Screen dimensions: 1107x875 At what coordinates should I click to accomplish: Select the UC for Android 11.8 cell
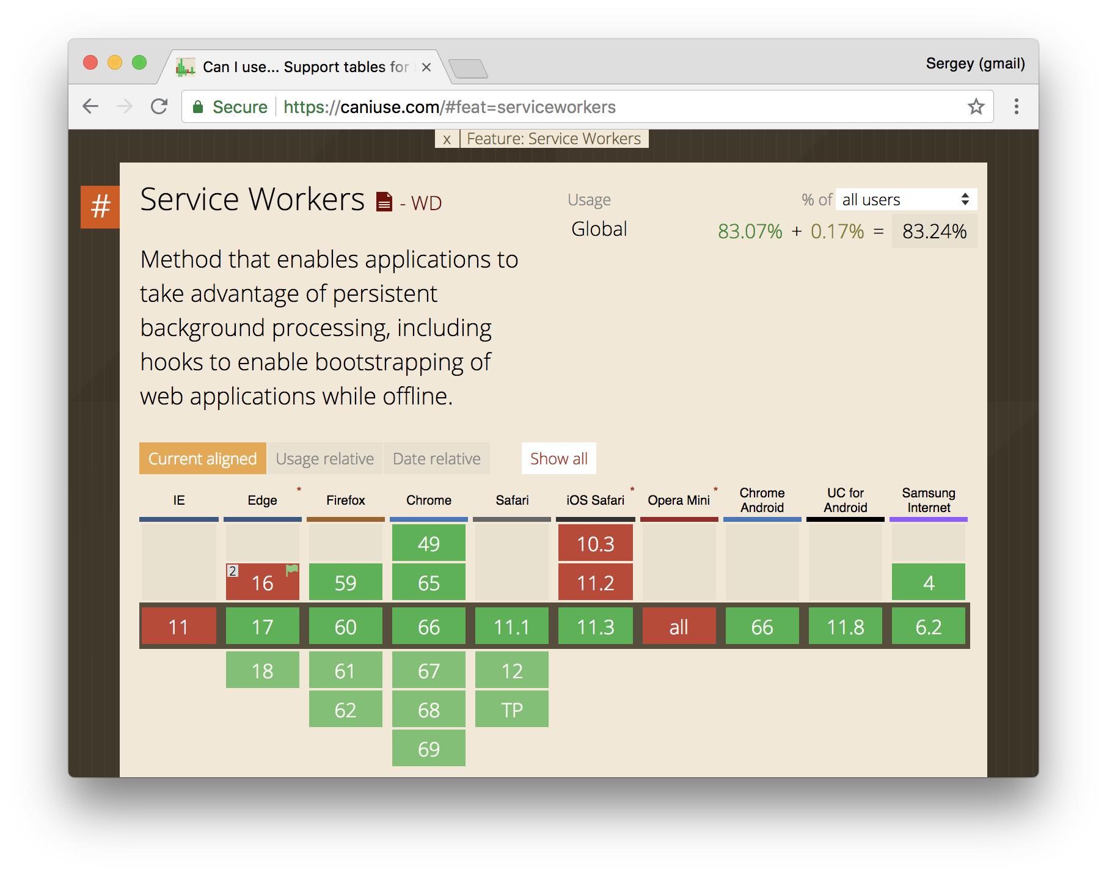coord(846,626)
